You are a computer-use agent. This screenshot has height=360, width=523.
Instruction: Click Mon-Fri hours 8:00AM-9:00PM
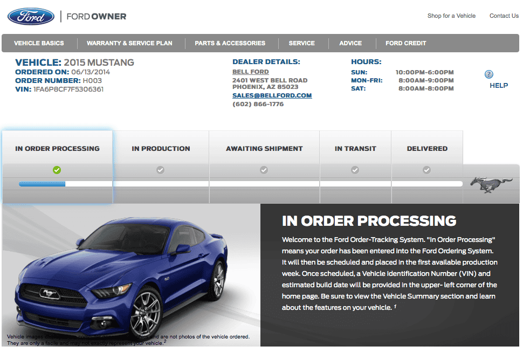tap(426, 80)
